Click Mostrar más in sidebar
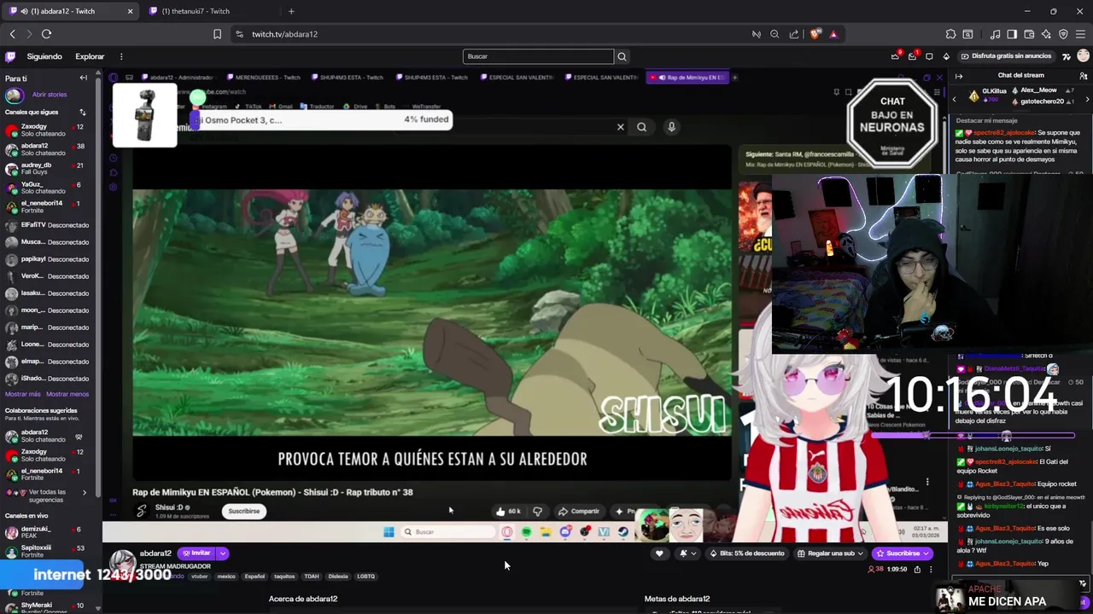Screen dimensions: 1093x614 tap(23, 394)
